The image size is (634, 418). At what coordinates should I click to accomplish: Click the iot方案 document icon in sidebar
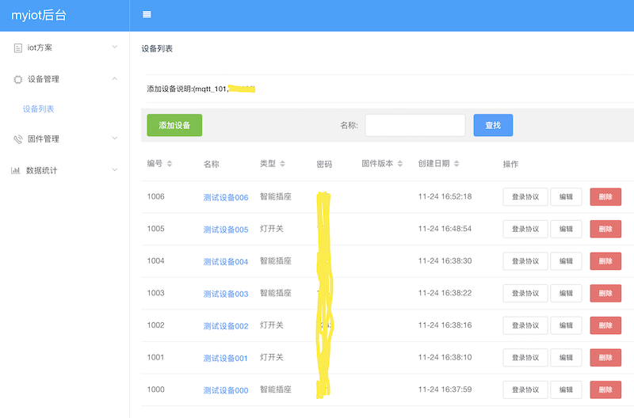(17, 48)
